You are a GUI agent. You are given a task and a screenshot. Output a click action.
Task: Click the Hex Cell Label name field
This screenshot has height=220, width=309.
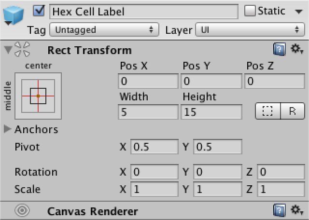(144, 11)
